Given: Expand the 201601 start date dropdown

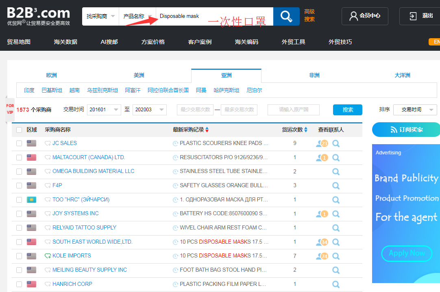Looking at the screenshot, I should [104, 110].
